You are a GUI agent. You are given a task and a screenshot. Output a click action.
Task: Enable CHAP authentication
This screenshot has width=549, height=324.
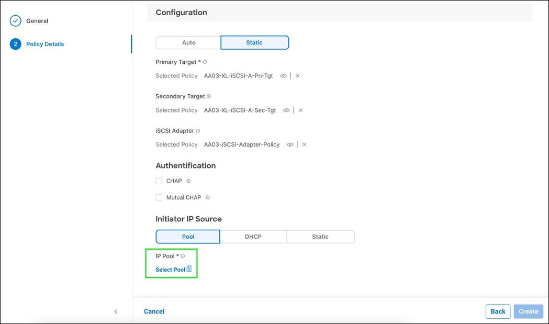pyautogui.click(x=159, y=181)
